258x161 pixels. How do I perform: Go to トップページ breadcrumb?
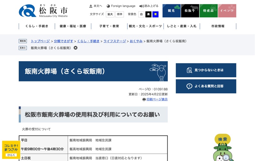click(40, 41)
